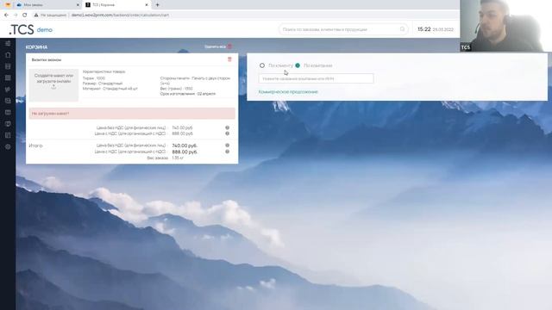Click the orders, clients and products search field
552x310 pixels.
(x=343, y=29)
